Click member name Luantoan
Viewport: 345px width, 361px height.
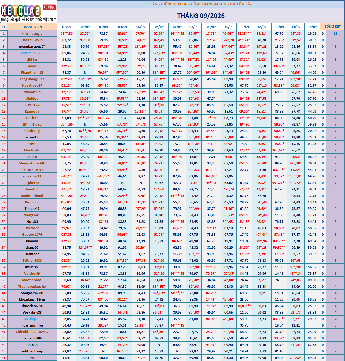32,254
